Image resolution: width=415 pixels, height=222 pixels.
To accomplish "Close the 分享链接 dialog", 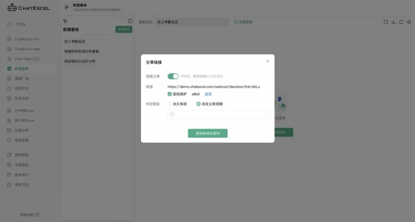I will [x=267, y=61].
